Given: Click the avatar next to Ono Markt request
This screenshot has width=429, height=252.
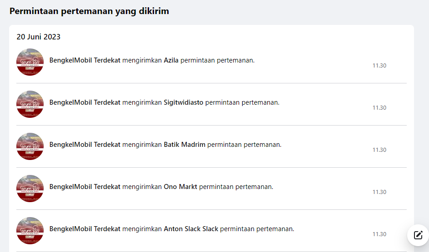Looking at the screenshot, I should (x=30, y=189).
